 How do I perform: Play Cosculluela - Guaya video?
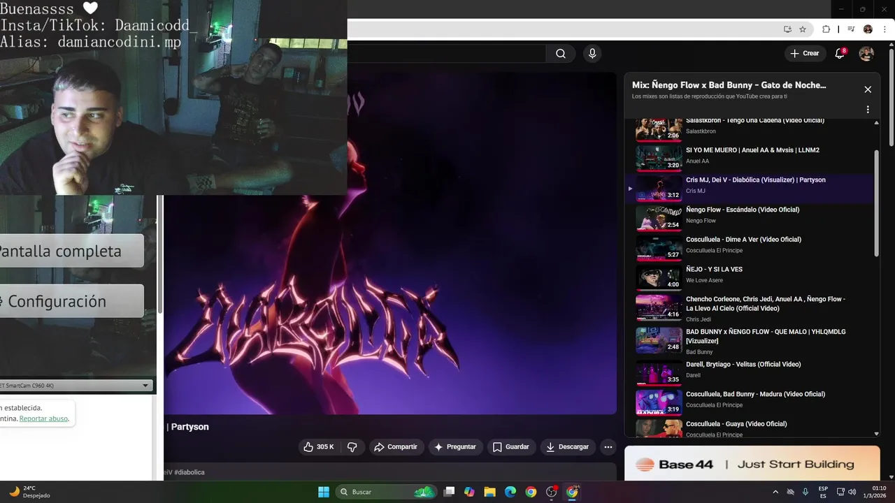point(750,428)
